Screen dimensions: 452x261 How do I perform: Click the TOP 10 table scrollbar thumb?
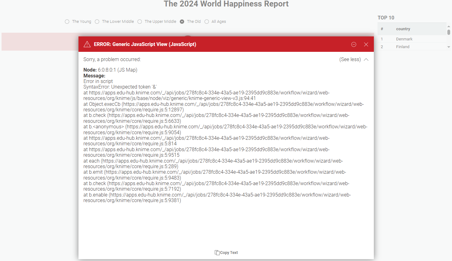pos(449,32)
